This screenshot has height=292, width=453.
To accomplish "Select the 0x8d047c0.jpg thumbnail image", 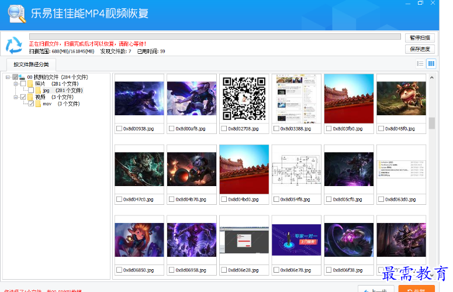I will [x=139, y=170].
